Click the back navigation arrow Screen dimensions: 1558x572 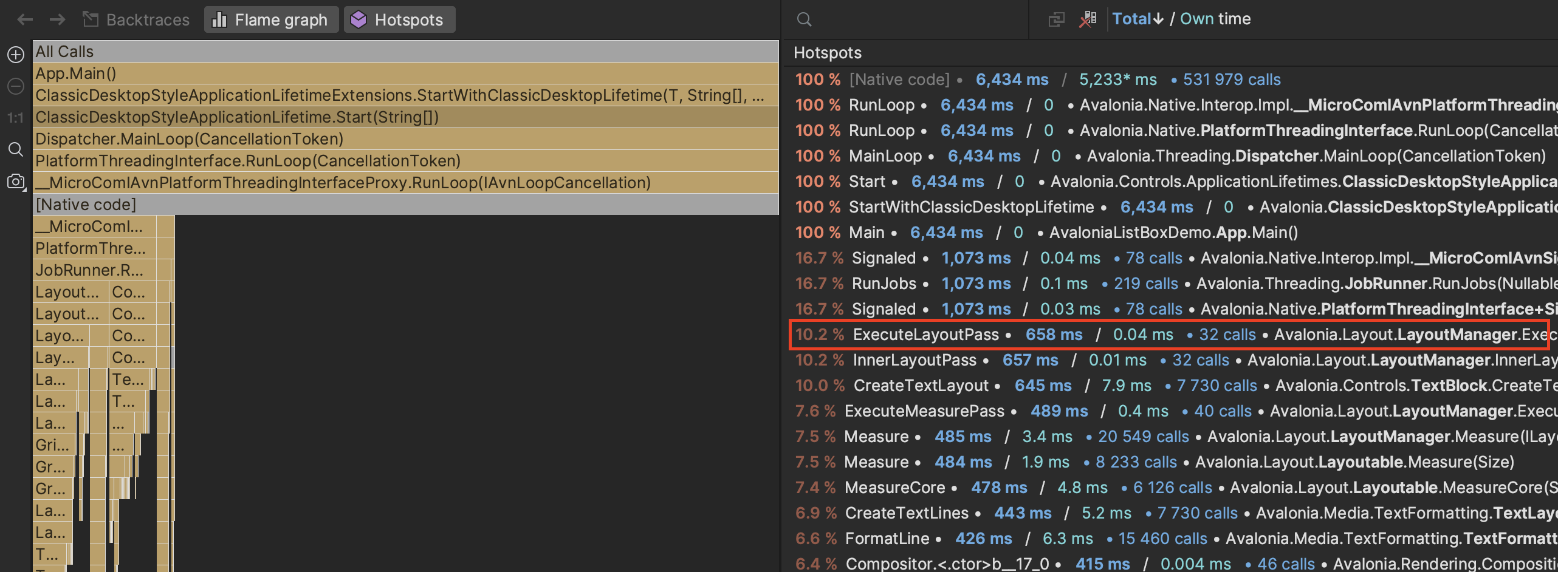24,19
